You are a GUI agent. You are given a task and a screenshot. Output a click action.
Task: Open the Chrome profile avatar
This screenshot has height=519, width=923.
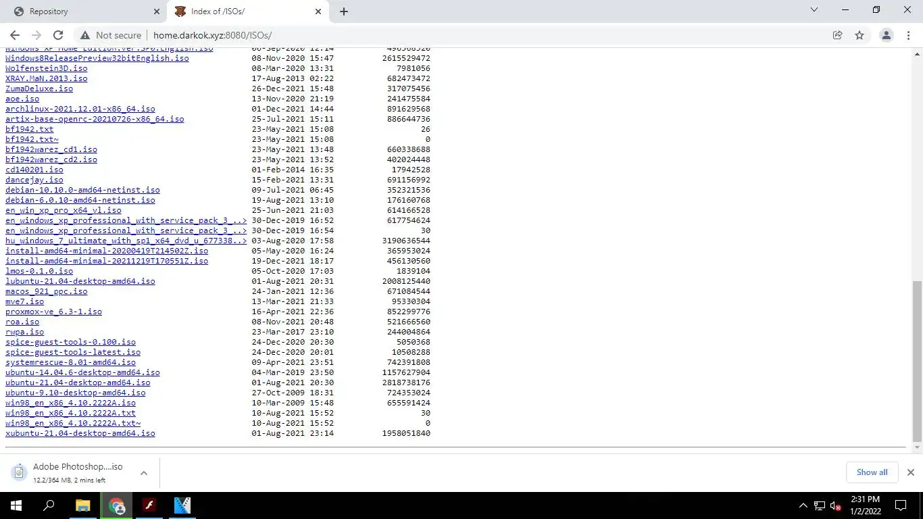click(886, 35)
